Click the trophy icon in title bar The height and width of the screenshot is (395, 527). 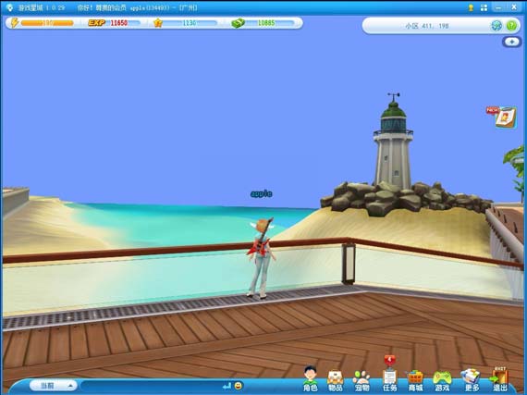point(471,7)
